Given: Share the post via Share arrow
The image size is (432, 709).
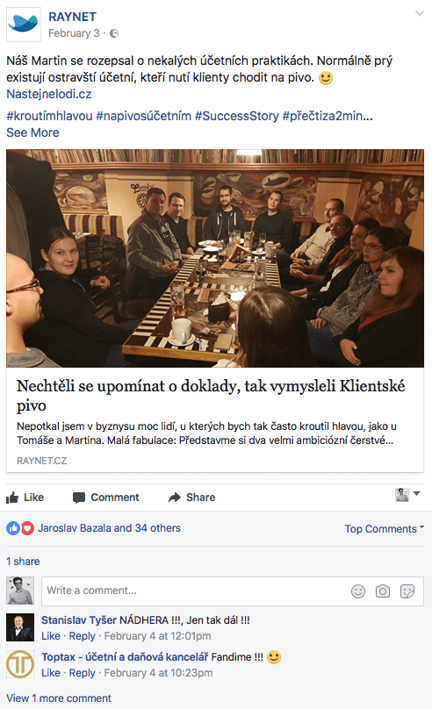Looking at the screenshot, I should pos(191,498).
